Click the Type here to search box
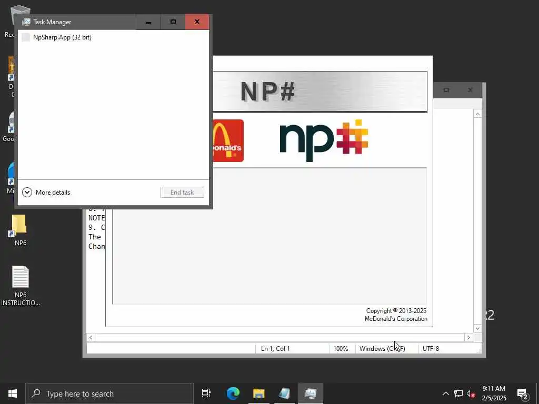Screen dimensions: 539x404 point(109,393)
